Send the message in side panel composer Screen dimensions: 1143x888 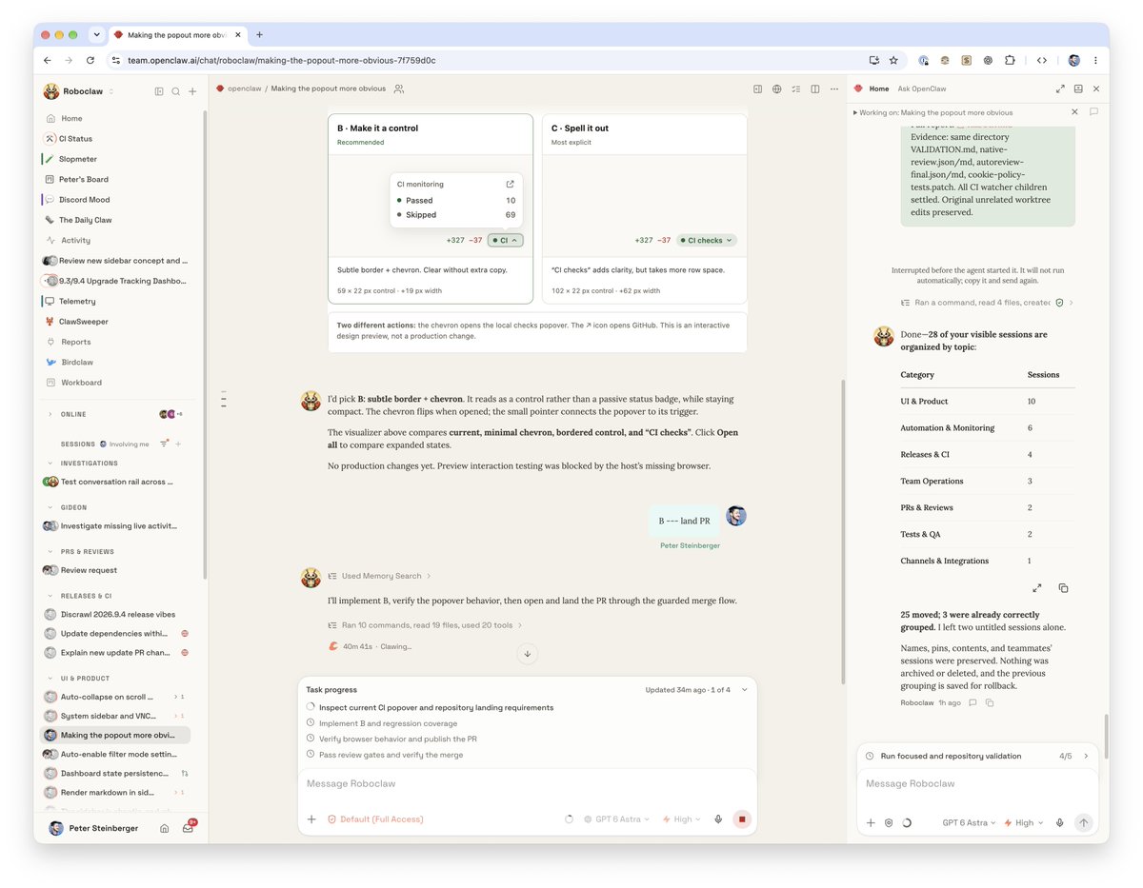coord(1083,822)
